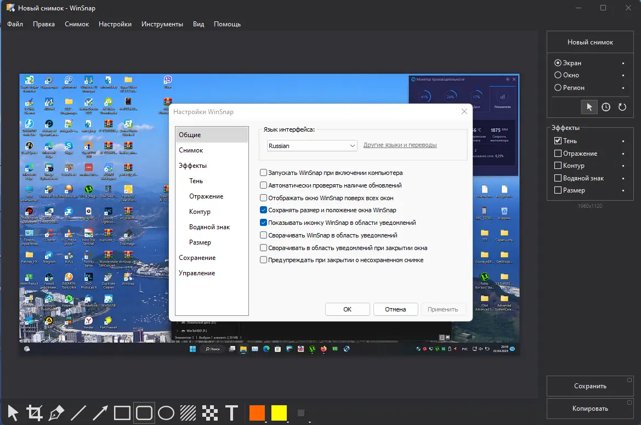The image size is (641, 425).
Task: Open the Настройки menu
Action: 115,24
